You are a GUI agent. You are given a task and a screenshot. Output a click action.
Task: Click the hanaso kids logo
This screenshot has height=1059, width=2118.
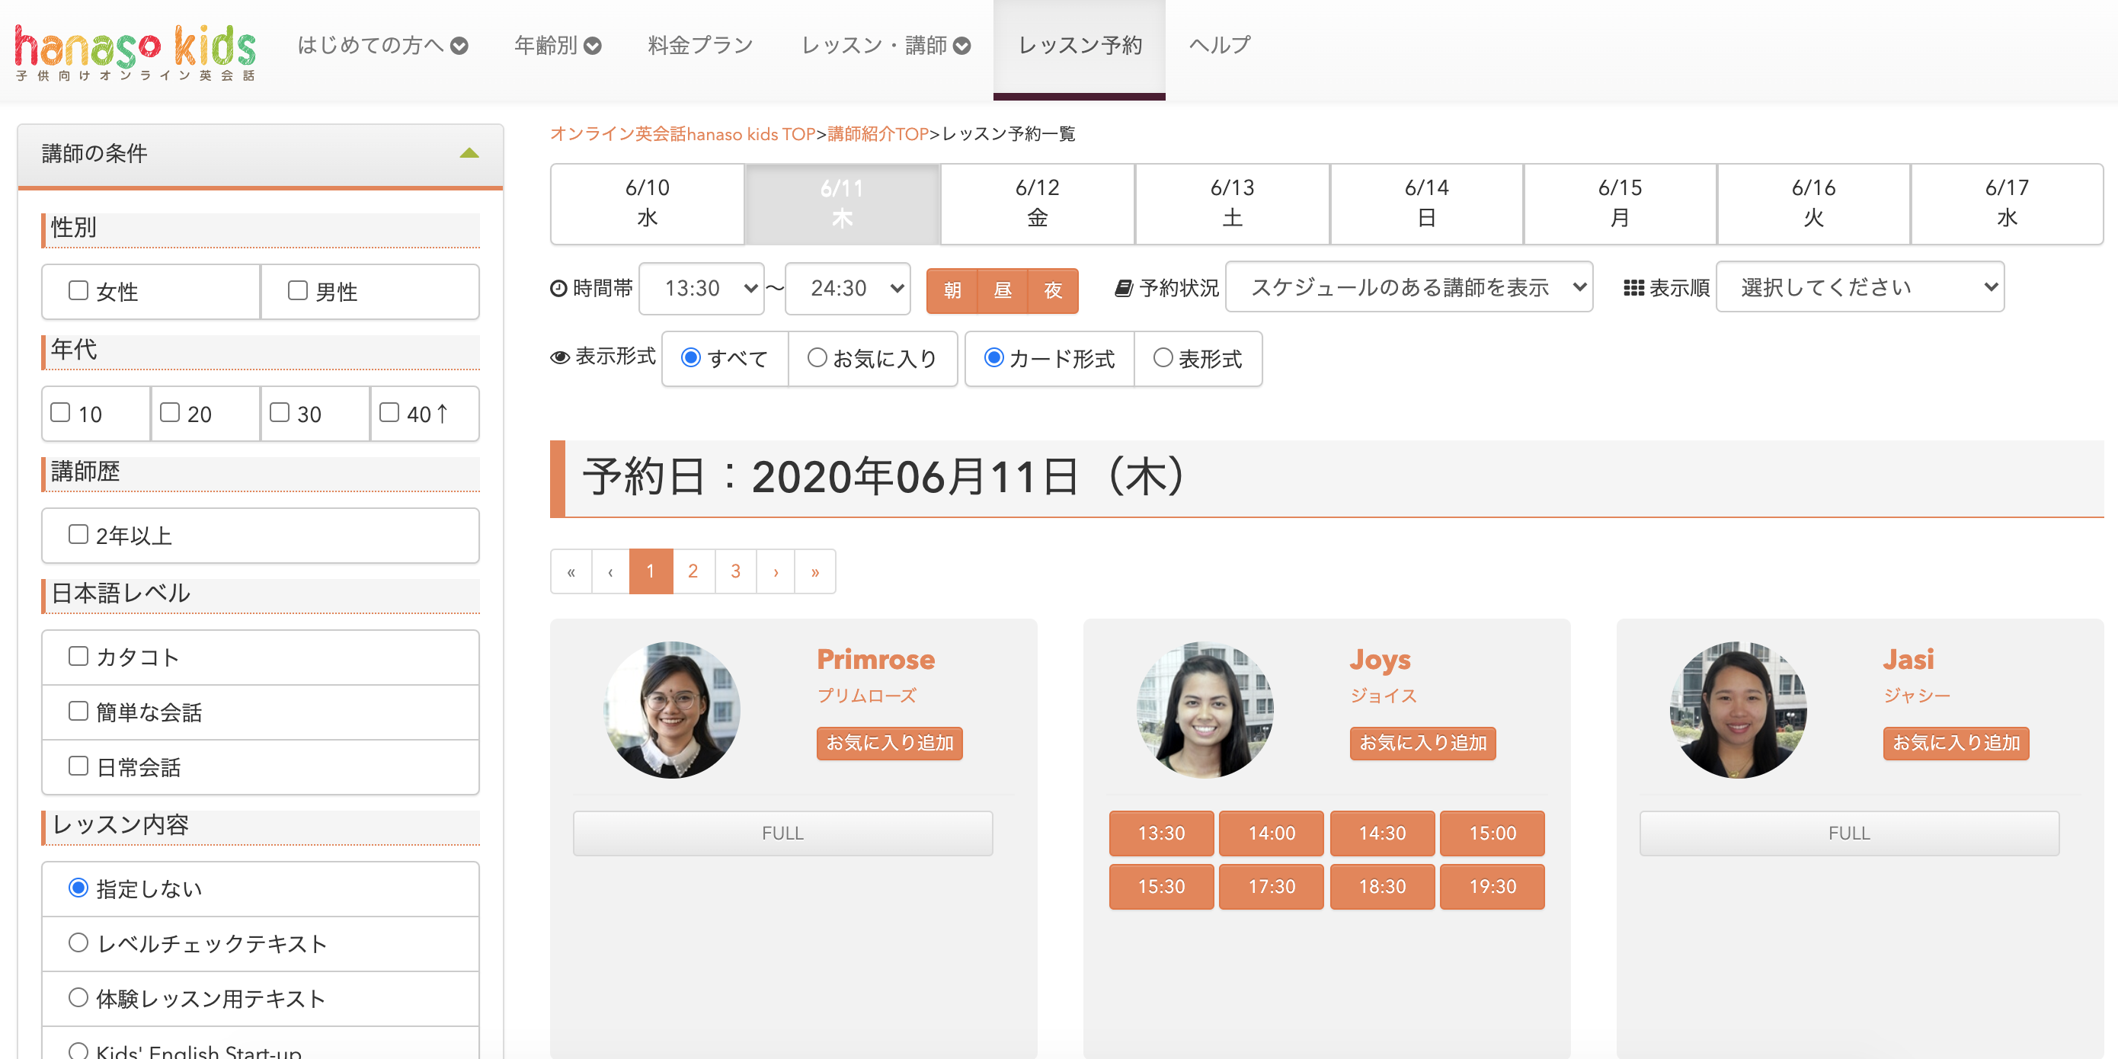(x=135, y=51)
